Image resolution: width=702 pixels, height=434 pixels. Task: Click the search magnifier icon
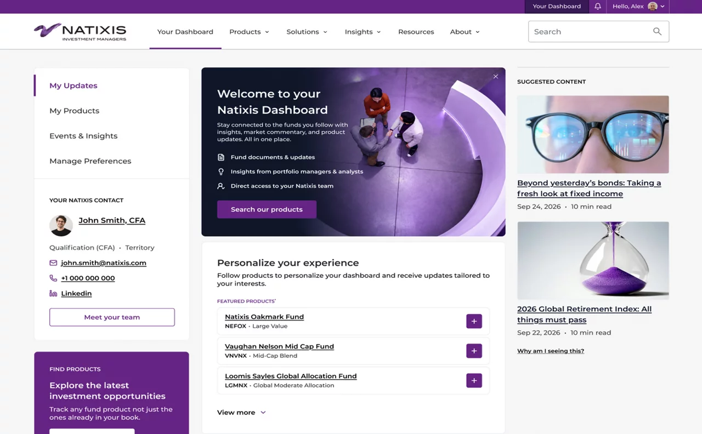coord(657,32)
